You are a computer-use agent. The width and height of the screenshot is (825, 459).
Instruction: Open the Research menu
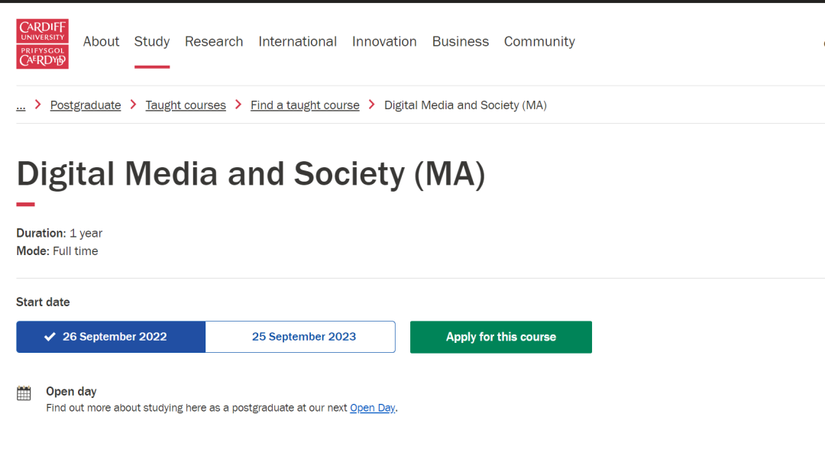pos(214,42)
